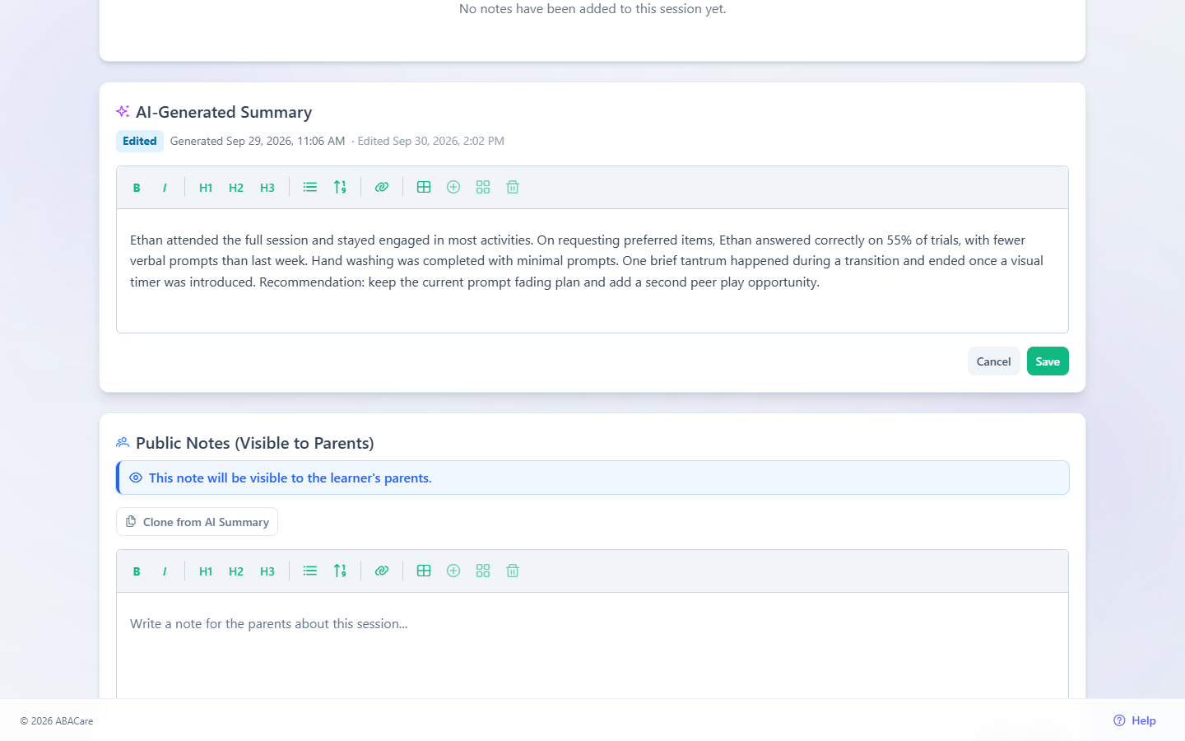Click the '© 2026 ABACare' footer text
Image resolution: width=1185 pixels, height=741 pixels.
(x=57, y=721)
